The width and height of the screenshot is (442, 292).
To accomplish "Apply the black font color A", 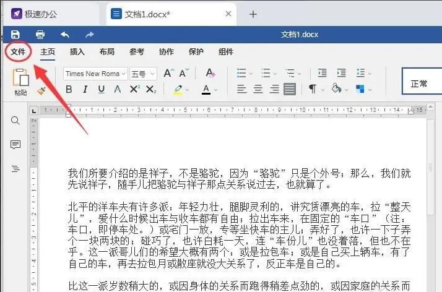I will click(x=206, y=90).
